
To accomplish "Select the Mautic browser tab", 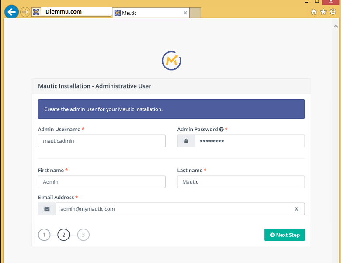I will (x=151, y=13).
